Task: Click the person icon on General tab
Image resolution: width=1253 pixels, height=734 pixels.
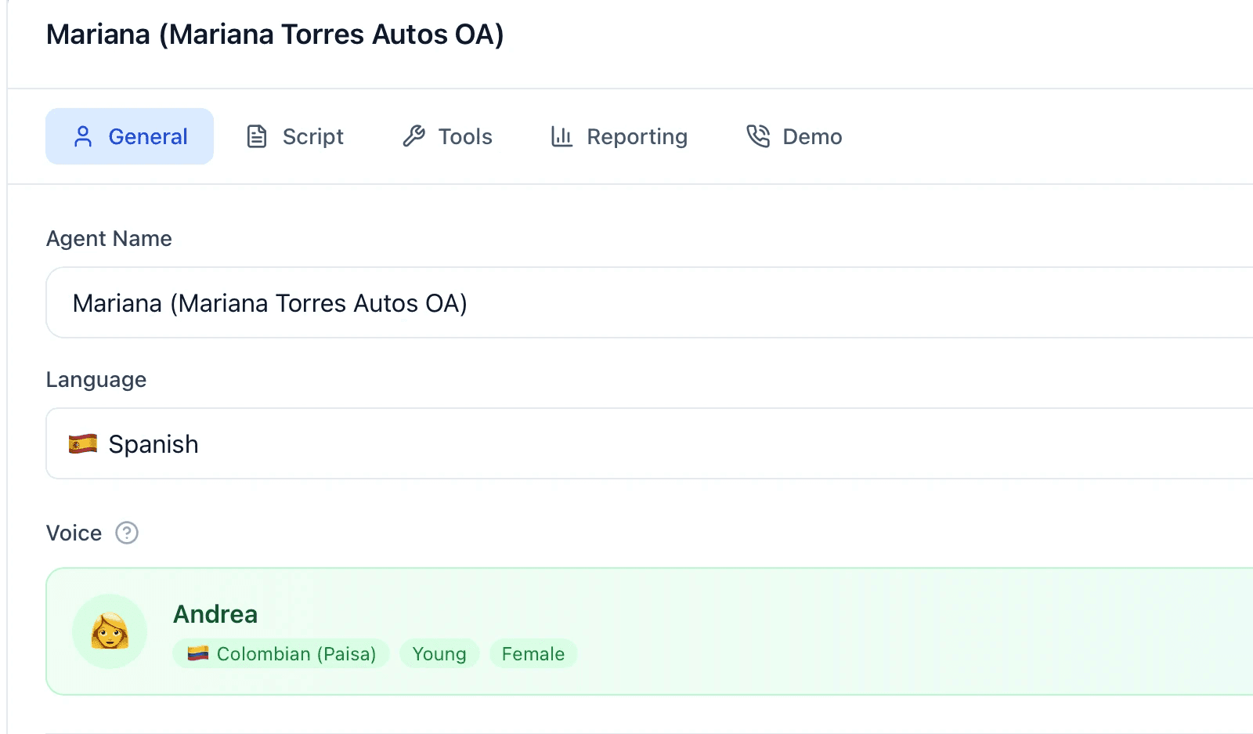Action: click(x=83, y=137)
